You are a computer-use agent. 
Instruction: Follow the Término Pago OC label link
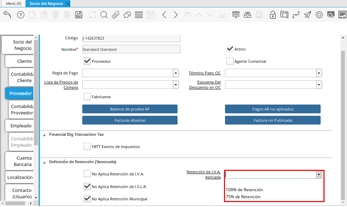[x=205, y=73]
